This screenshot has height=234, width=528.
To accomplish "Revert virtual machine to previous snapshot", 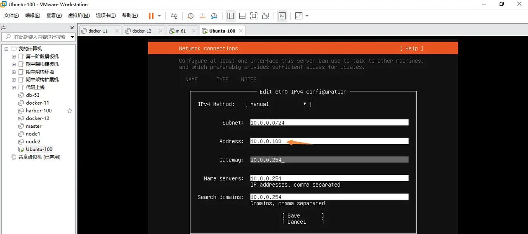I will pyautogui.click(x=202, y=16).
